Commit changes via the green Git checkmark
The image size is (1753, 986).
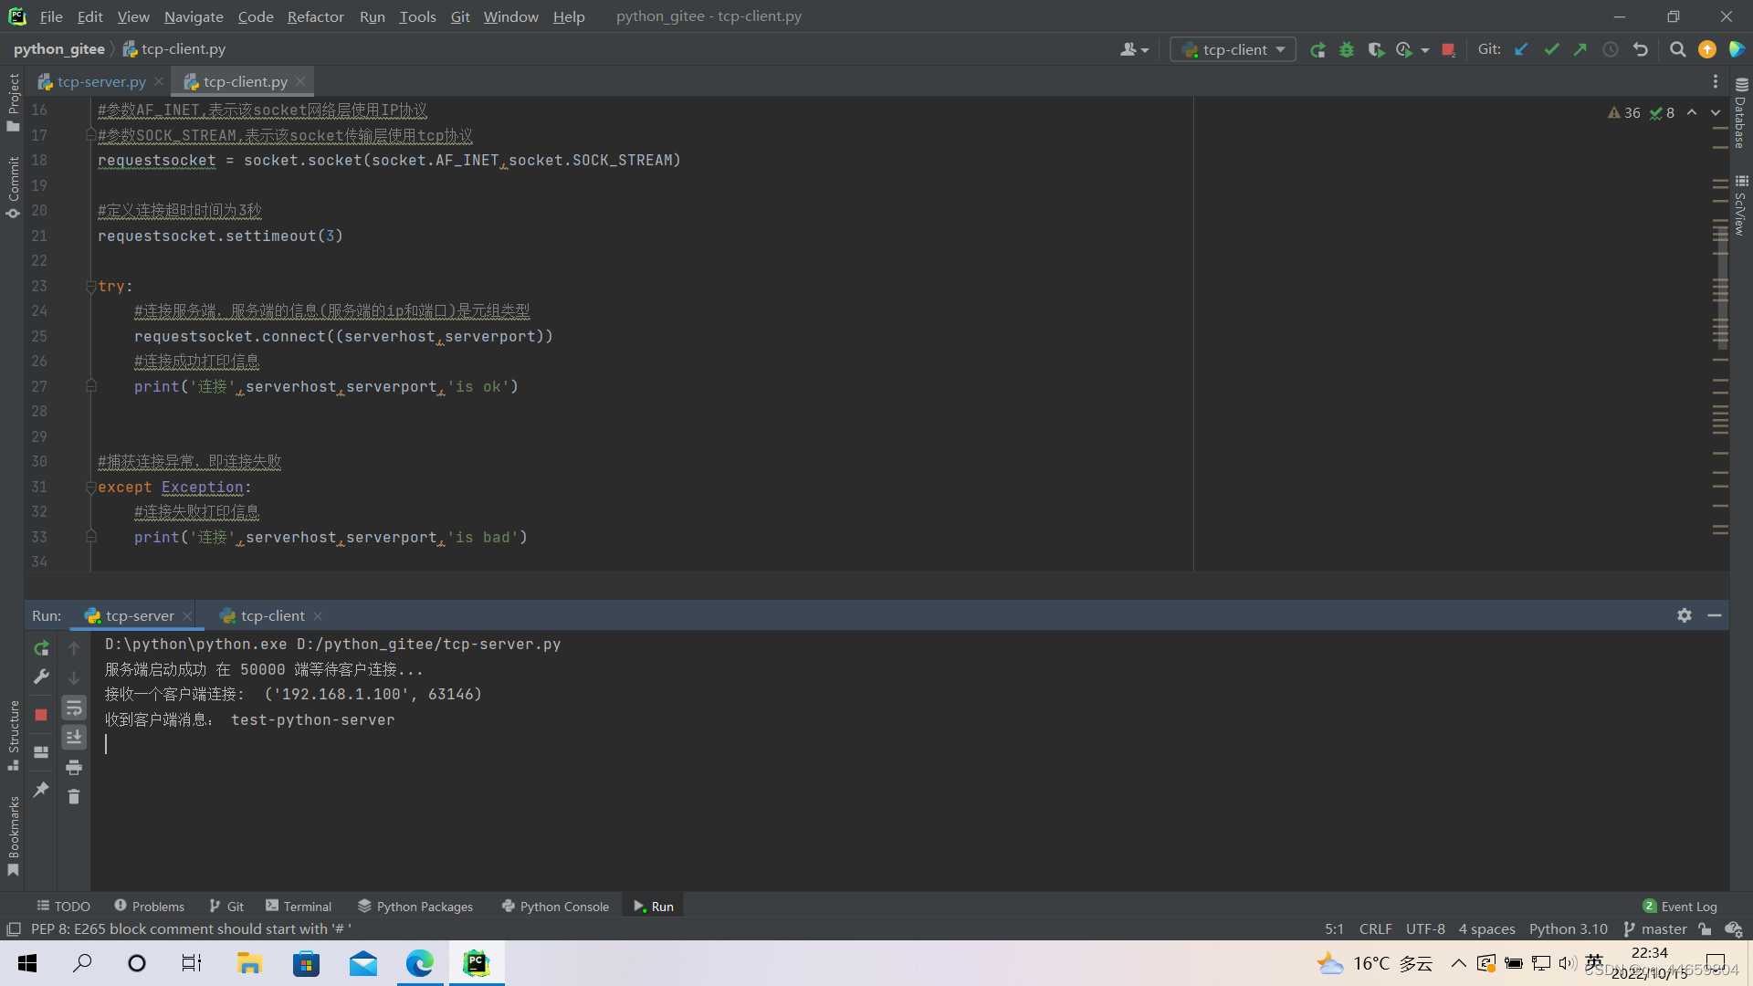point(1551,49)
